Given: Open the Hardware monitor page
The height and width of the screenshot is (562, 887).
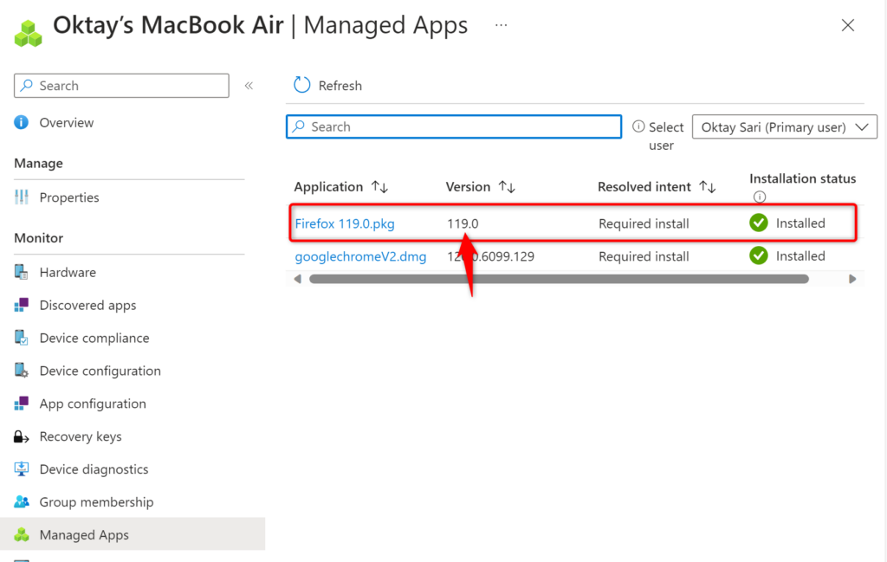Looking at the screenshot, I should (x=68, y=273).
